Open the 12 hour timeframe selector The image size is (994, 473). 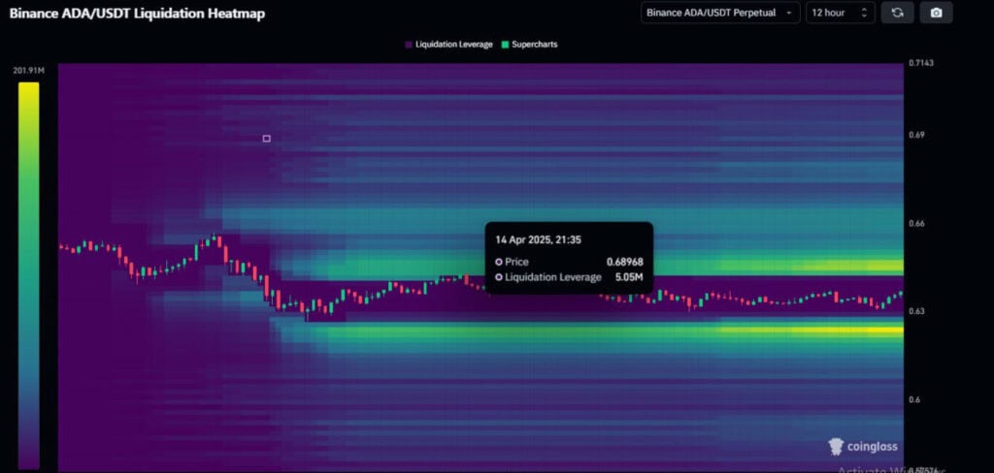click(x=840, y=13)
